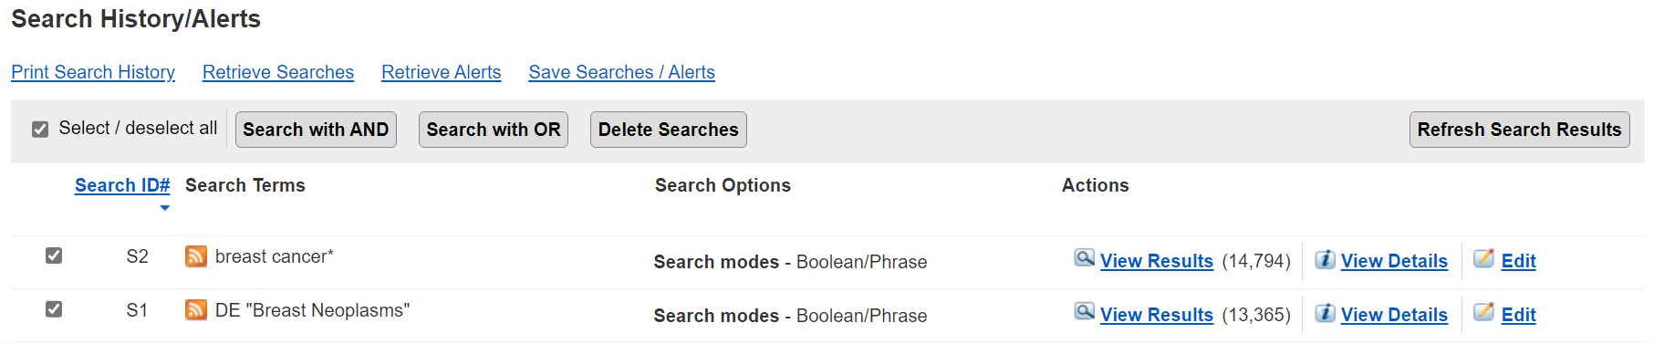Click info icon beside S1 View Details
Screen dimensions: 1654x344
(1325, 313)
